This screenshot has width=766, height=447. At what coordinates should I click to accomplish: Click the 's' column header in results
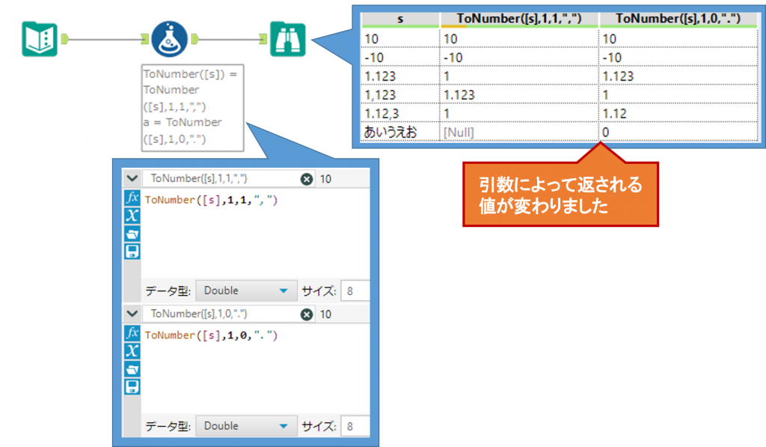(x=399, y=19)
